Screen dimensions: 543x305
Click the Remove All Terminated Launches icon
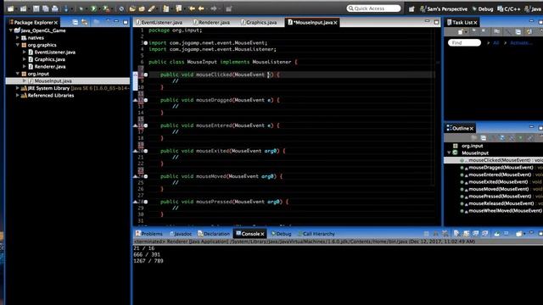click(445, 234)
